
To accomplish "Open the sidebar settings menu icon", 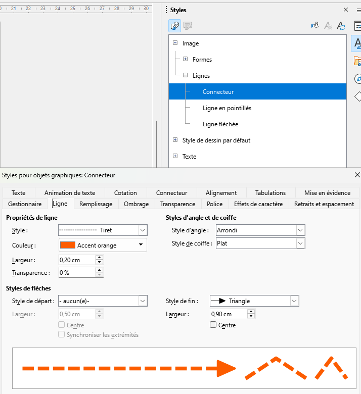I will (x=358, y=10).
